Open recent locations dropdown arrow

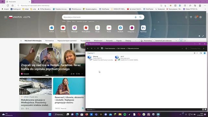pyautogui.click(x=95, y=48)
